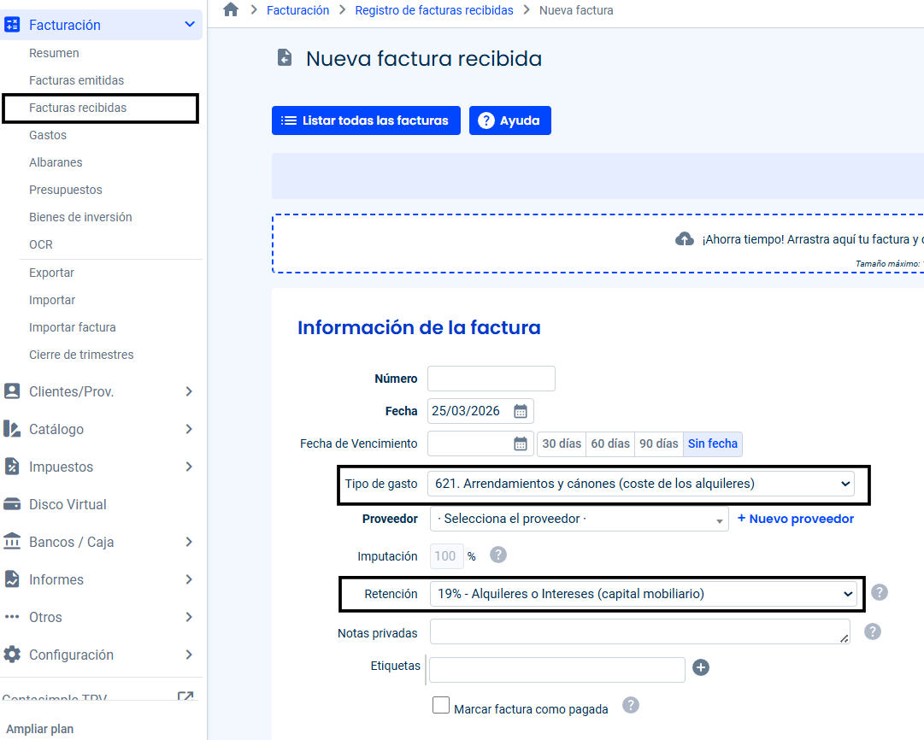
Task: Open the Proveedor selection dropdown
Action: click(x=580, y=520)
